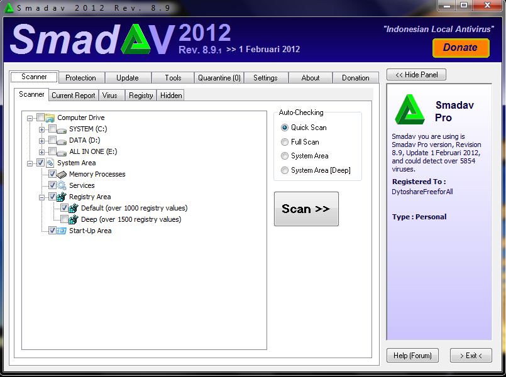Viewport: 506px width, 377px height.
Task: Select the Full Scan radio button
Action: point(284,142)
